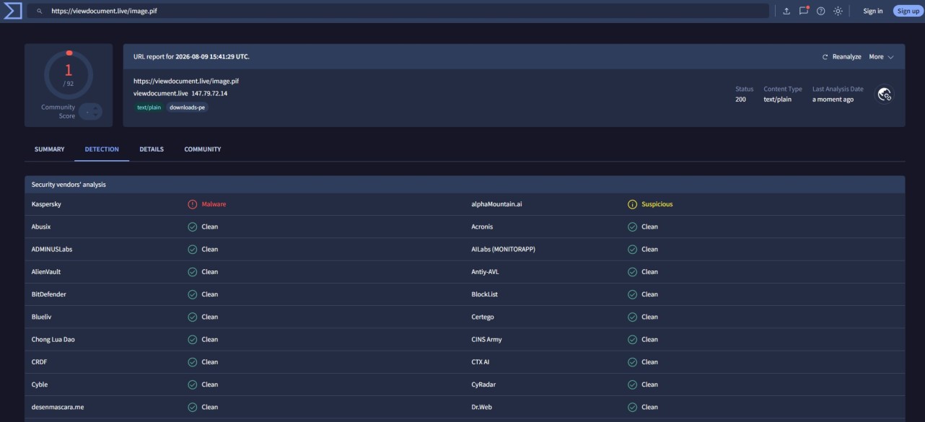
Task: Click the AILabs (MONITORAPP) vendor name
Action: (504, 249)
